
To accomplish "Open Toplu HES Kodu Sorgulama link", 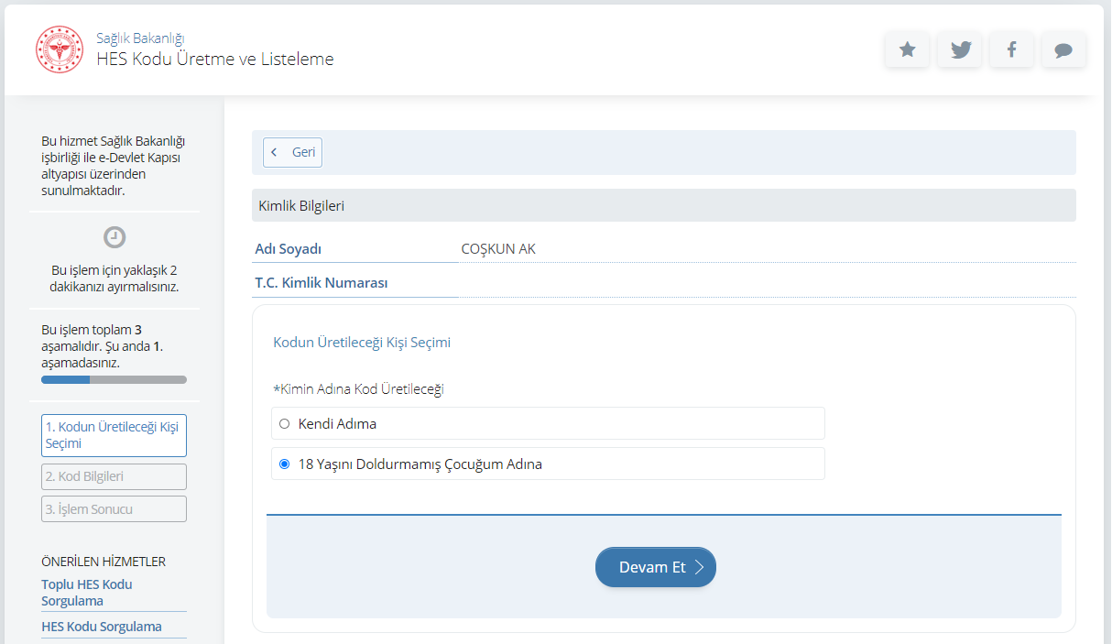I will coord(87,593).
